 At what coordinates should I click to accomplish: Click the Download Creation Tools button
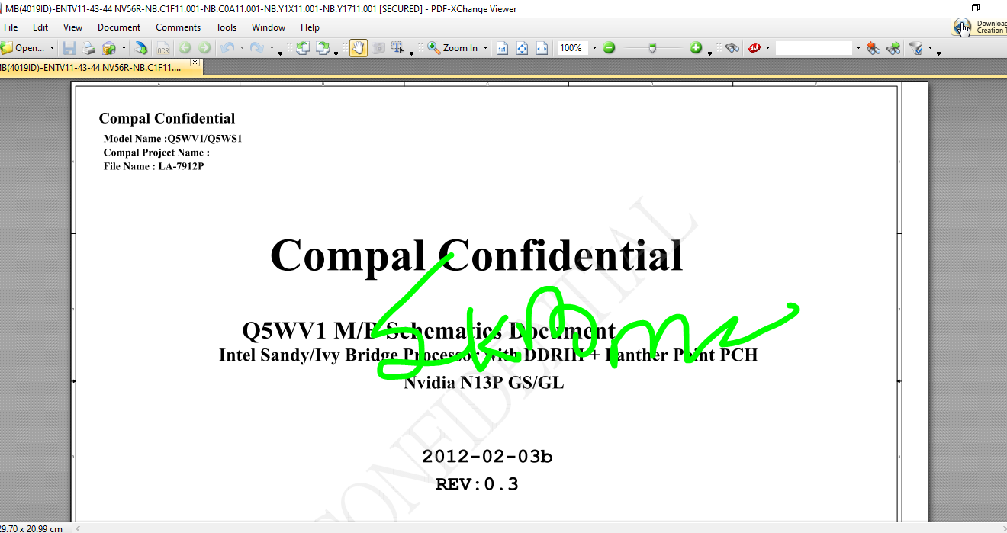click(x=980, y=27)
